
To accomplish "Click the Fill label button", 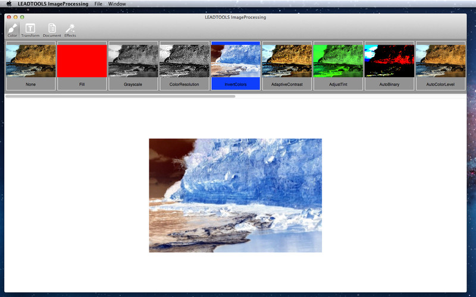I will pyautogui.click(x=82, y=84).
